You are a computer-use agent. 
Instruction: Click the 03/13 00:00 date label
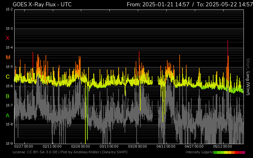pos(109,146)
